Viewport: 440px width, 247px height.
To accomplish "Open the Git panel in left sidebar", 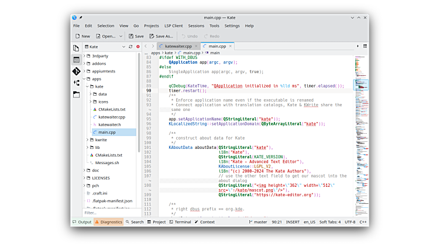I will pos(76,71).
